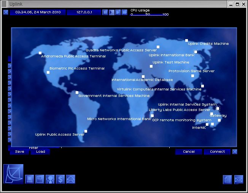Viewport: 248px width, 193px height.
Task: Select the Biometric Plc Access Terminal node
Action: [x=48, y=72]
